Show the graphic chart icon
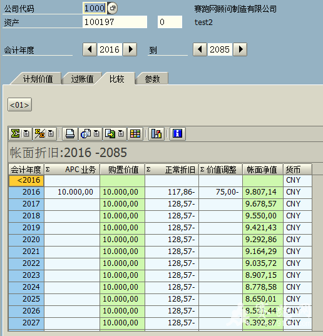This screenshot has width=323, height=336. [156, 134]
